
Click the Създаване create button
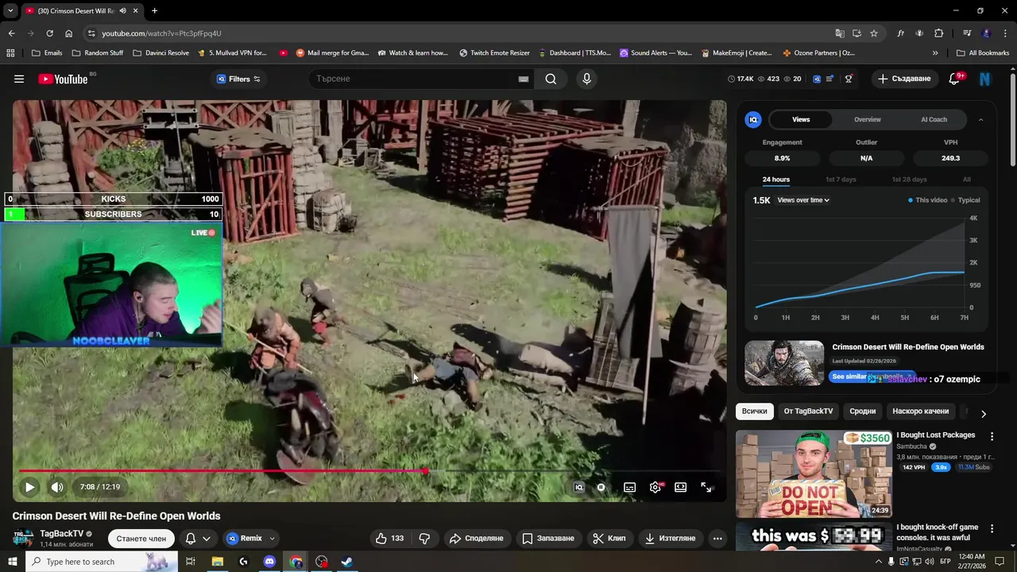(x=904, y=79)
